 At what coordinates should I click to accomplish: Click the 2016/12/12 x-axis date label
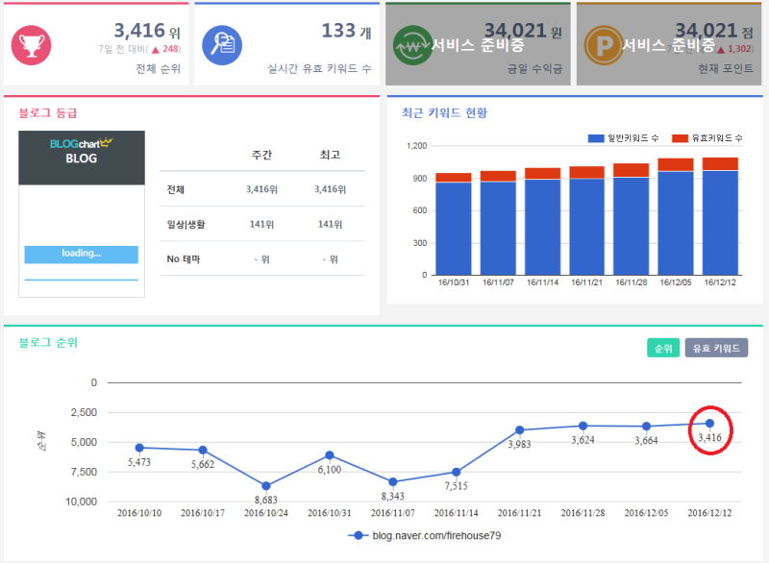coord(709,513)
